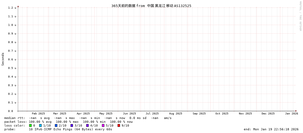
Task: Click the Dec 2025 month label
Action: [268, 114]
